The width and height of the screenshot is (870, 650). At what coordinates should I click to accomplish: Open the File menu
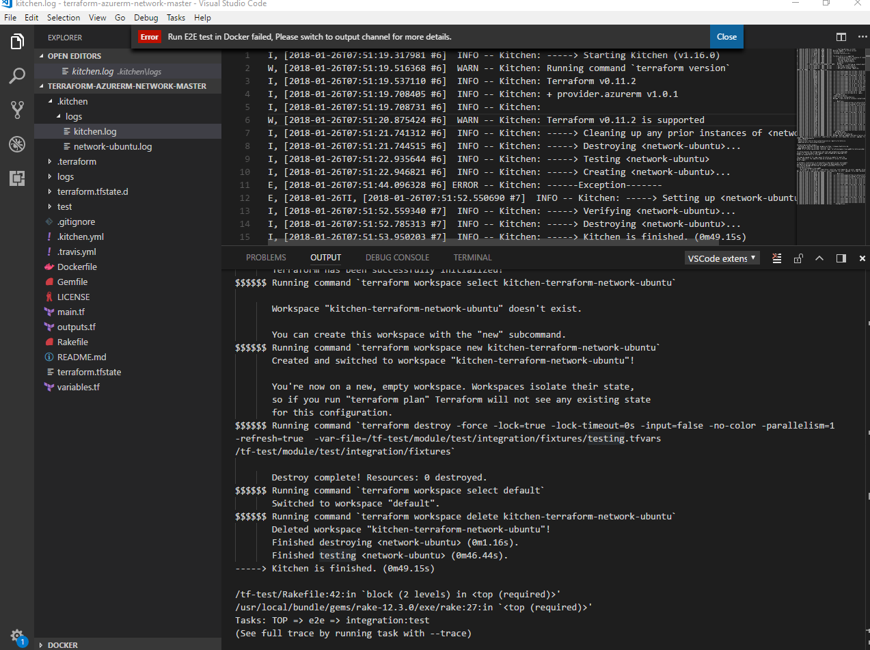[10, 18]
